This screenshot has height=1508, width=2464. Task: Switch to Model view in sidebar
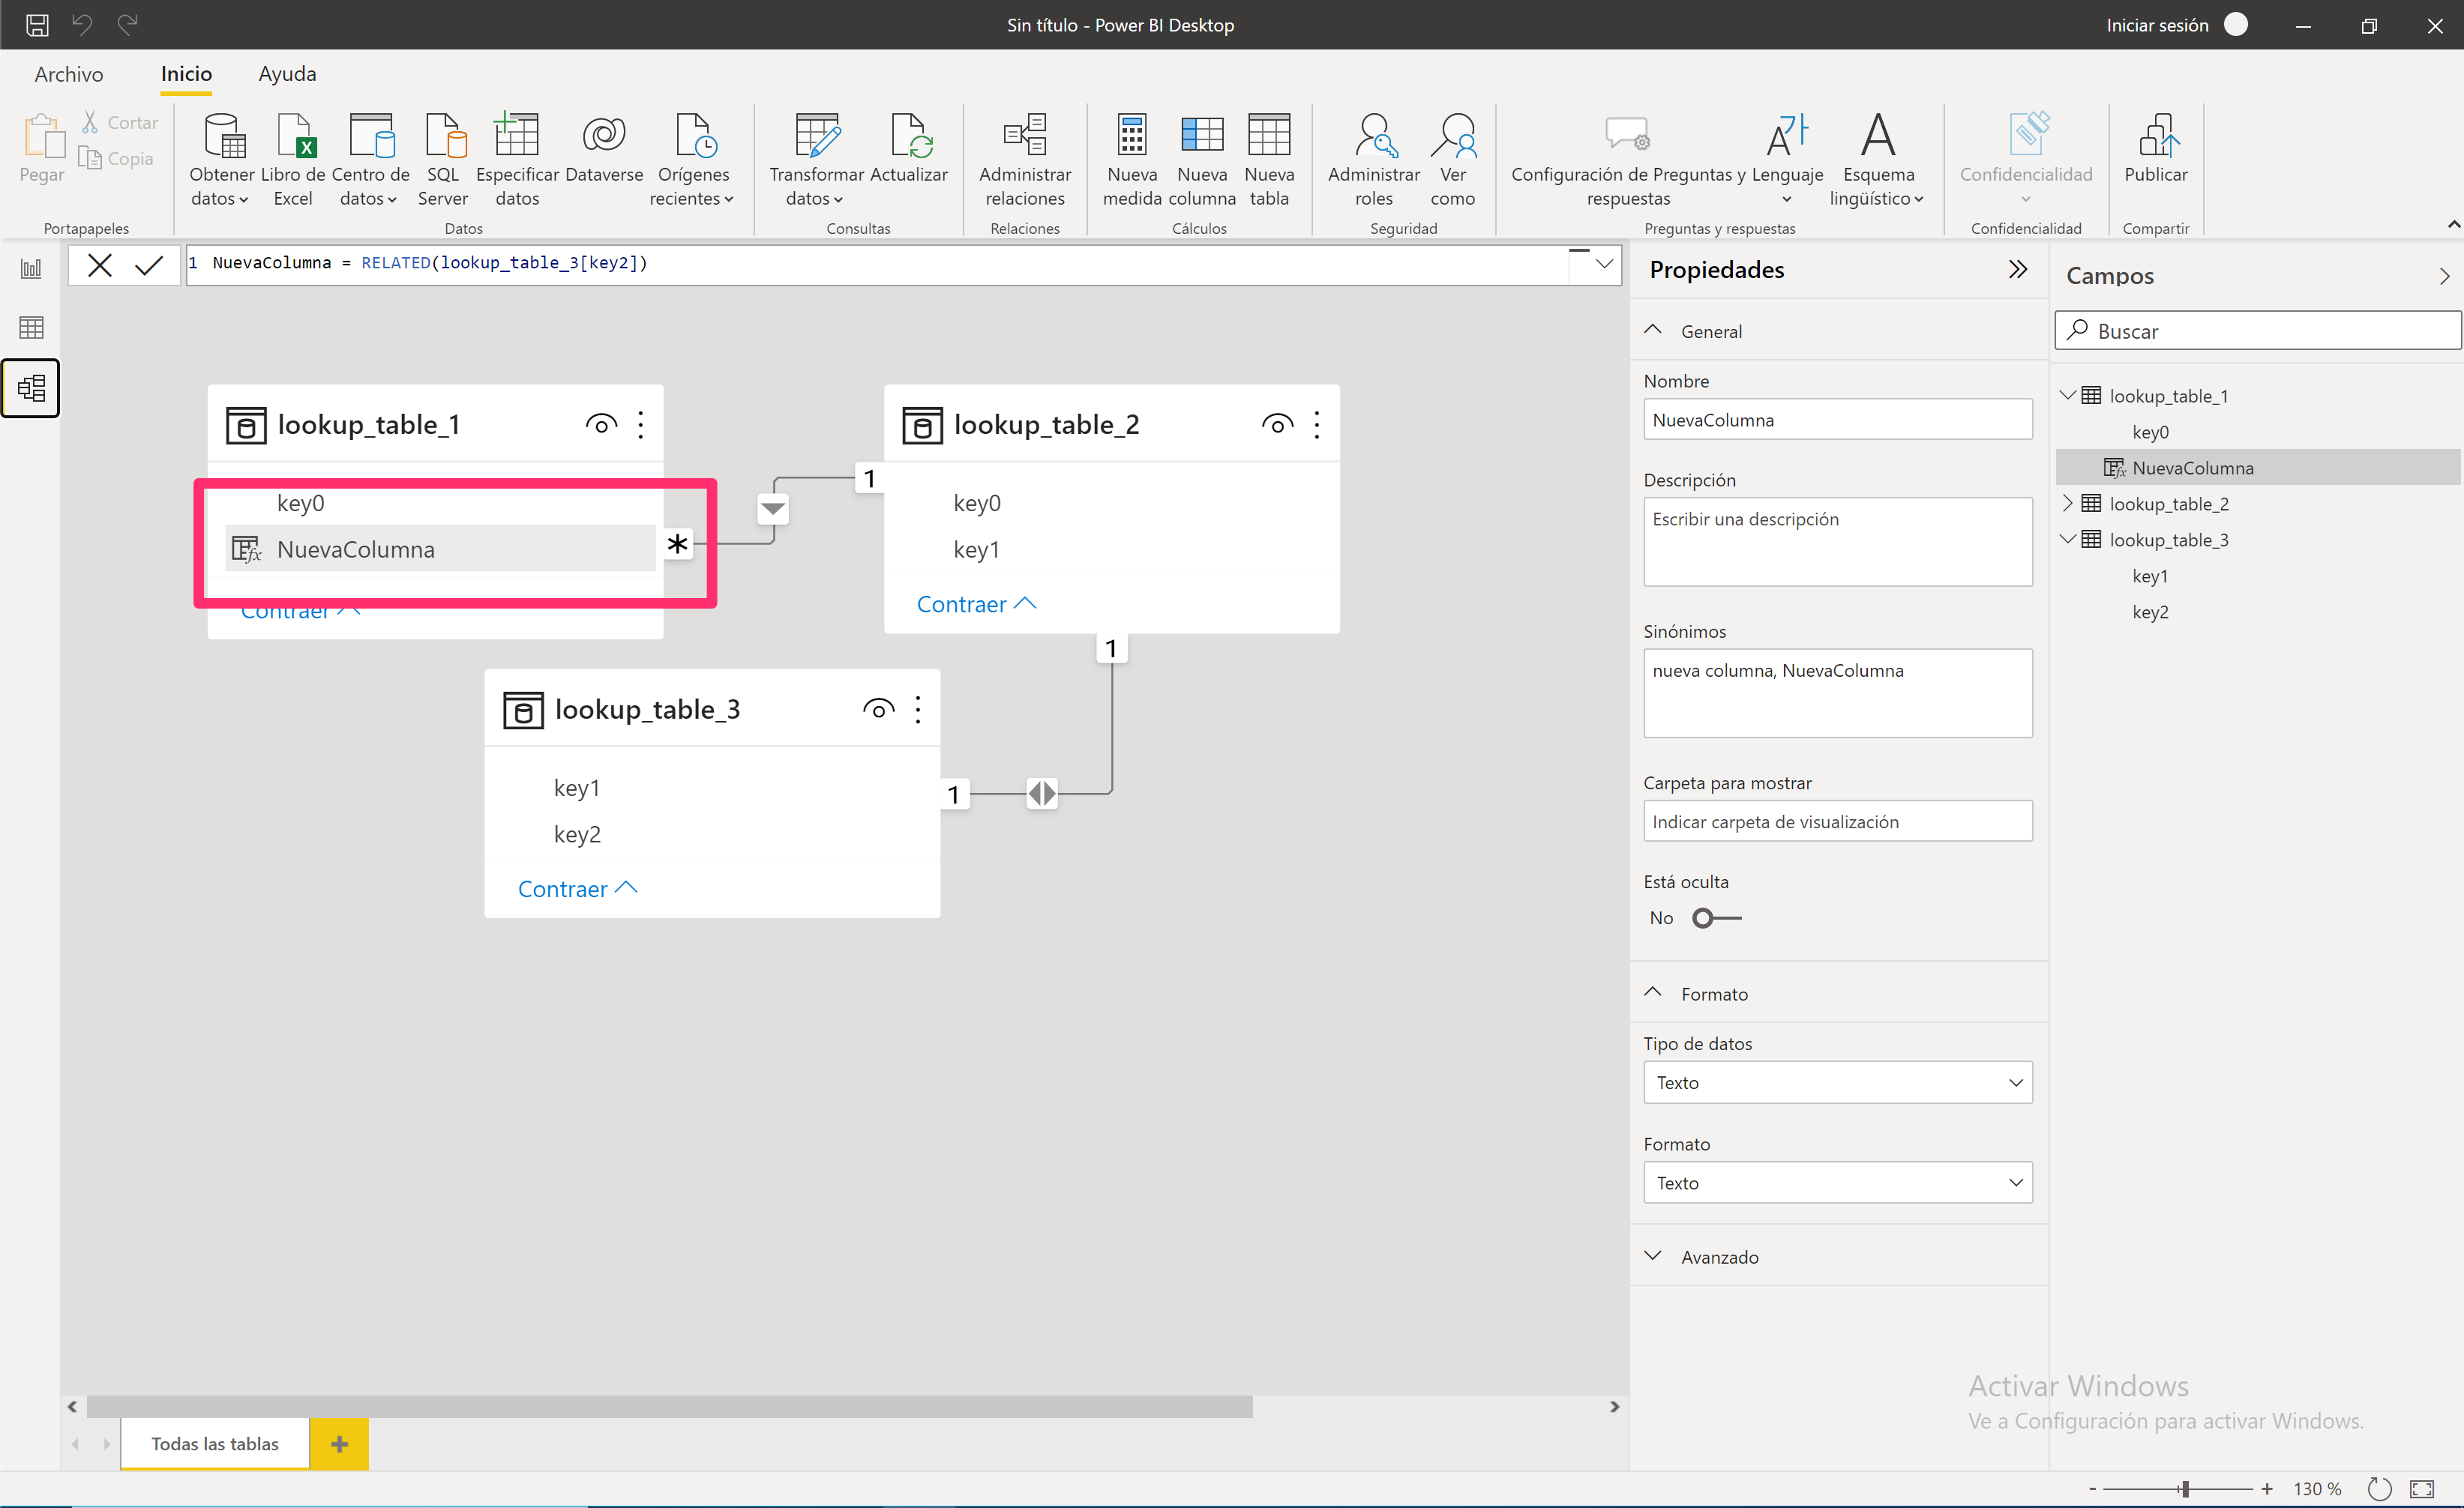click(x=31, y=387)
